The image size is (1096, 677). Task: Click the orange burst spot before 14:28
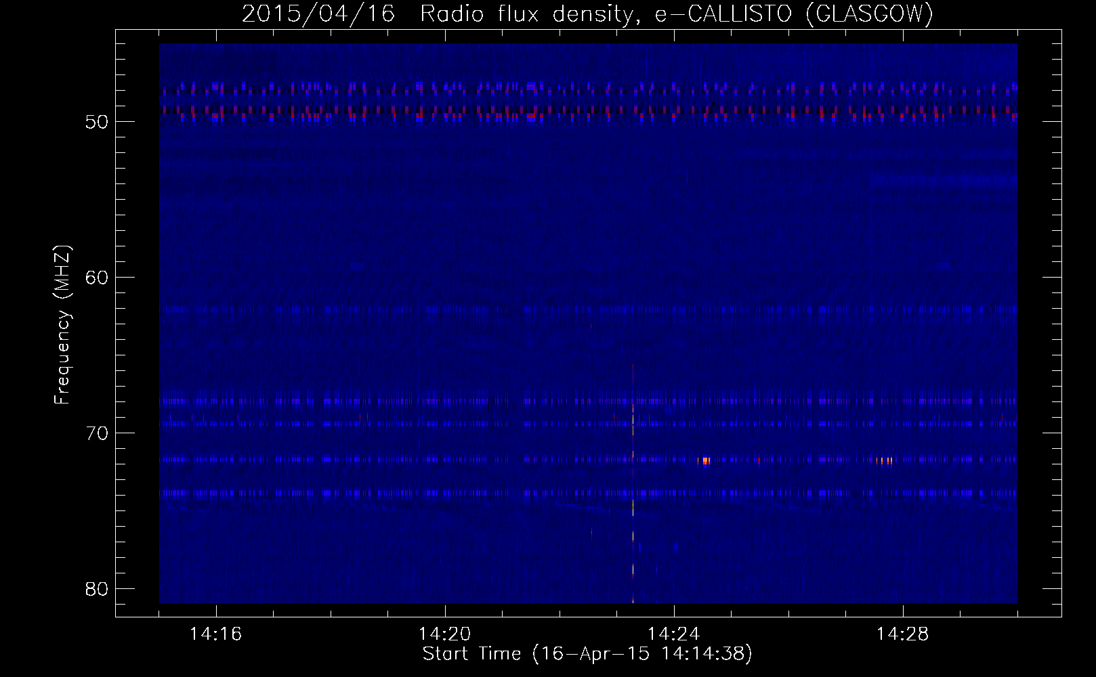point(885,461)
